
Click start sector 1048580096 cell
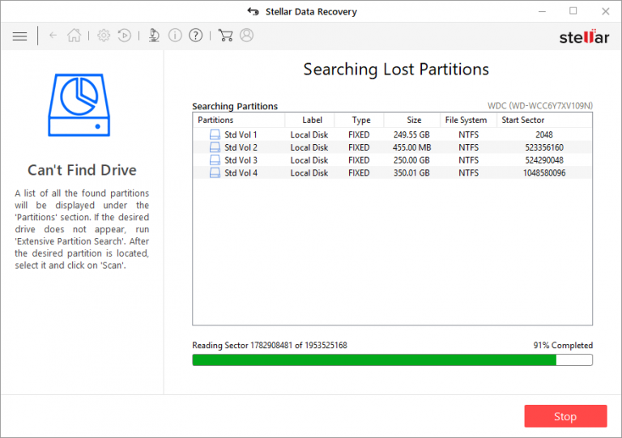(x=544, y=172)
